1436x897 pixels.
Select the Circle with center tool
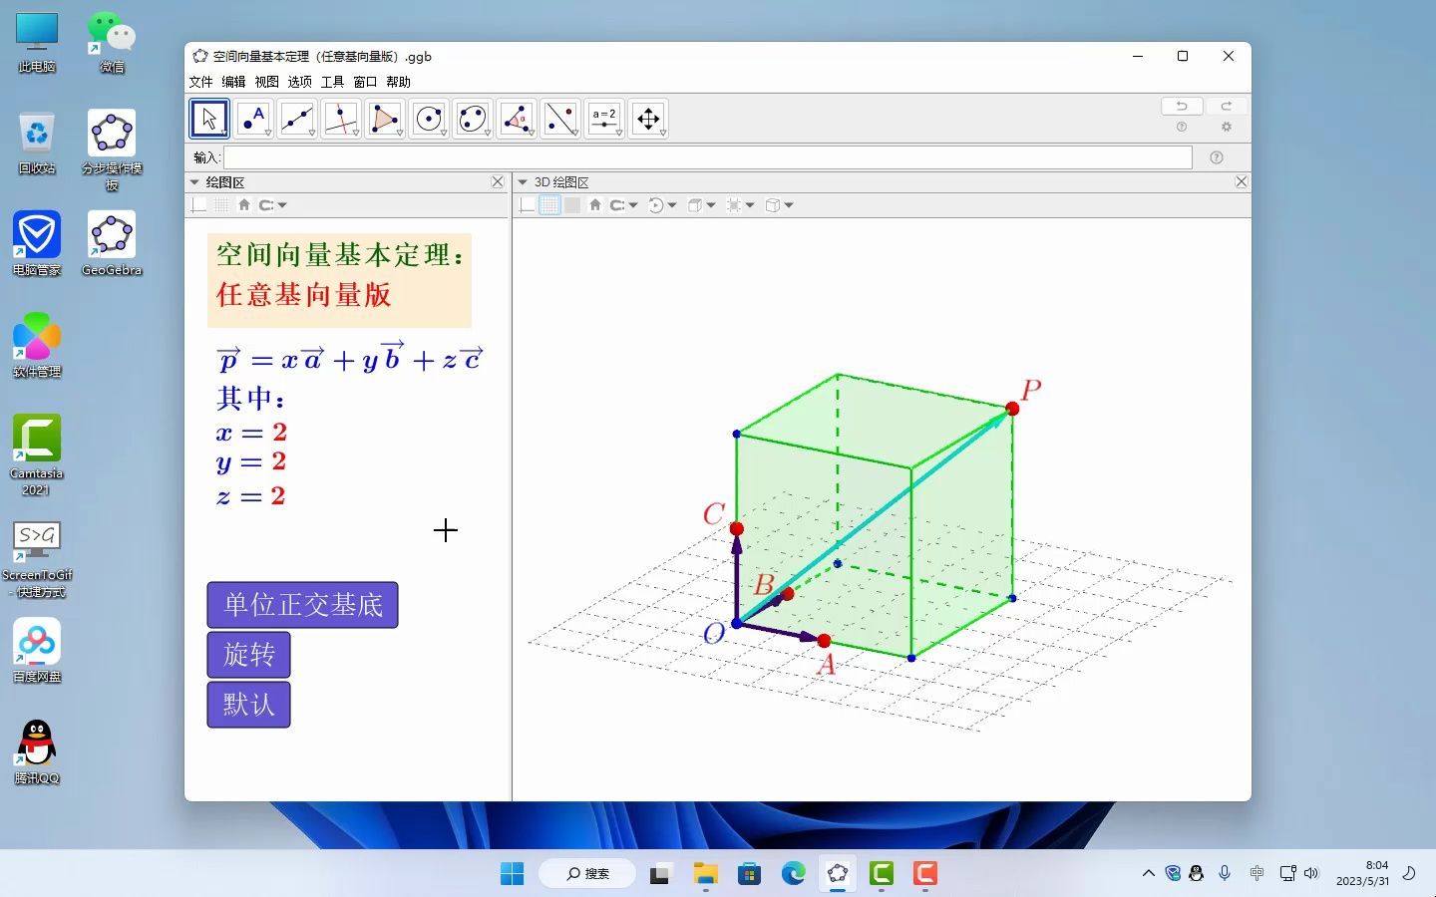[x=429, y=119]
